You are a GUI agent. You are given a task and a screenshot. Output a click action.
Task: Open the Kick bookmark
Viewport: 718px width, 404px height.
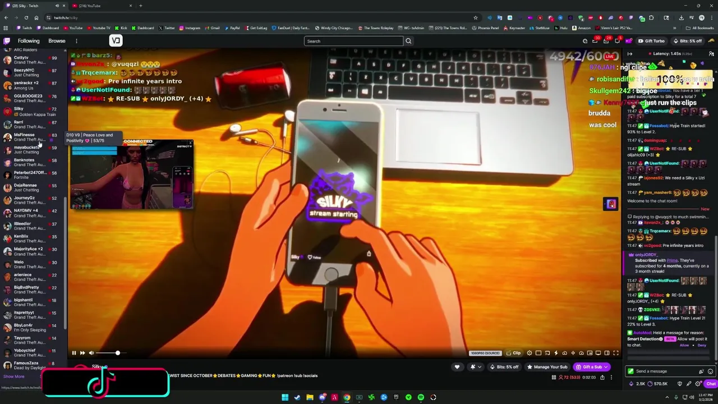tap(121, 28)
